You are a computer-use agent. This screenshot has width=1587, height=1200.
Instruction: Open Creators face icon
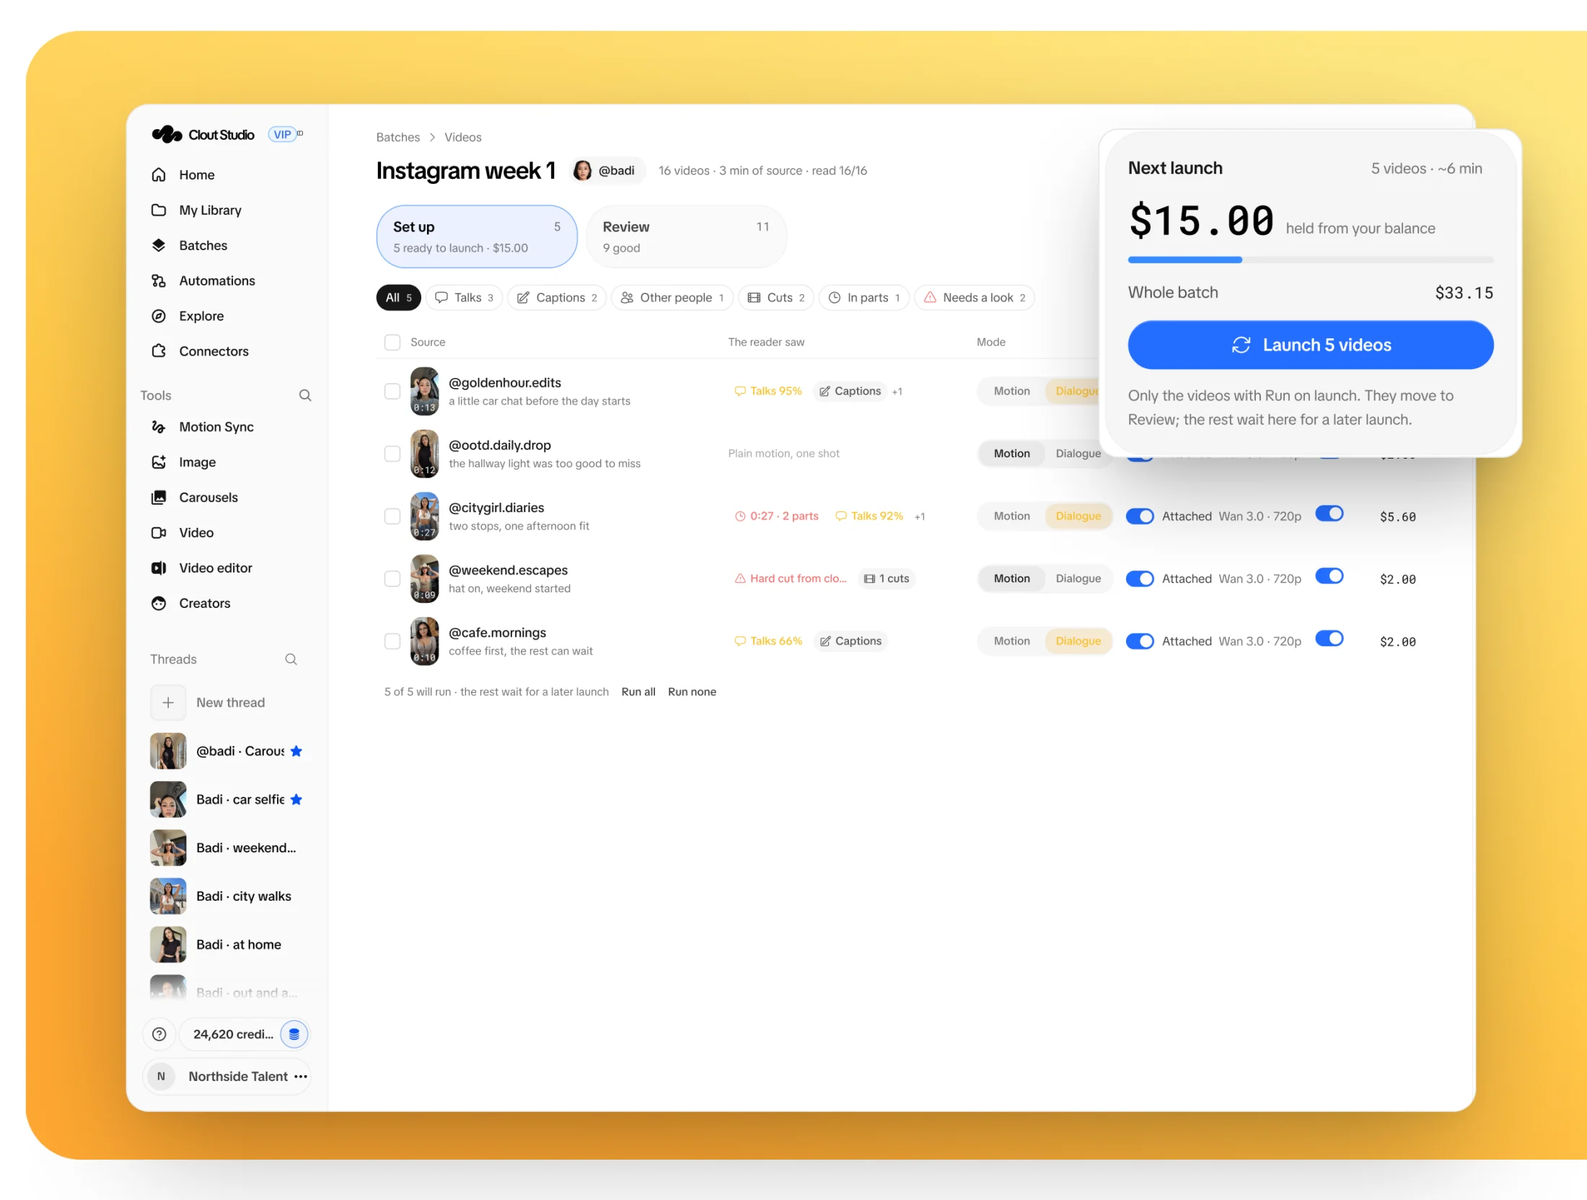click(x=159, y=604)
